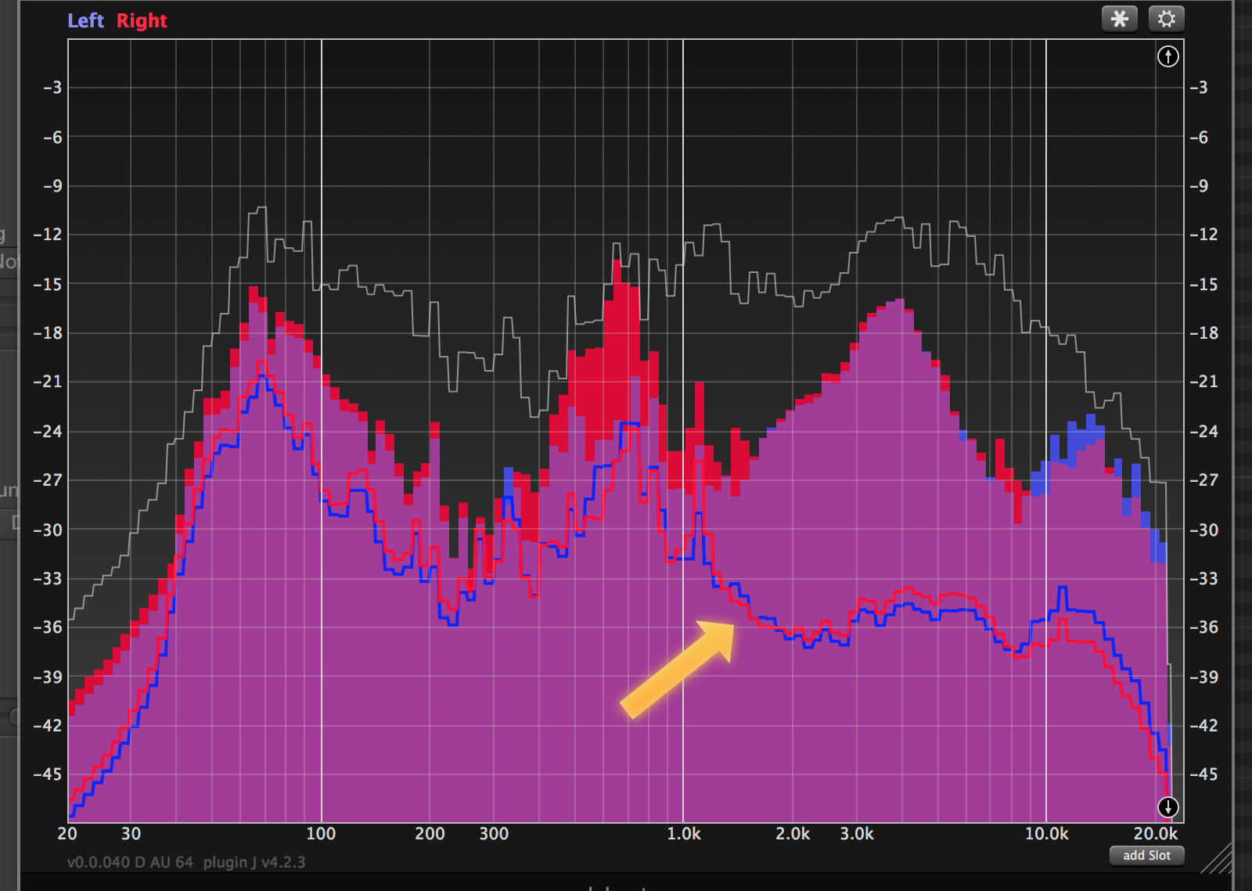Click the 3.0k frequency axis label
The height and width of the screenshot is (891, 1252).
pos(857,834)
